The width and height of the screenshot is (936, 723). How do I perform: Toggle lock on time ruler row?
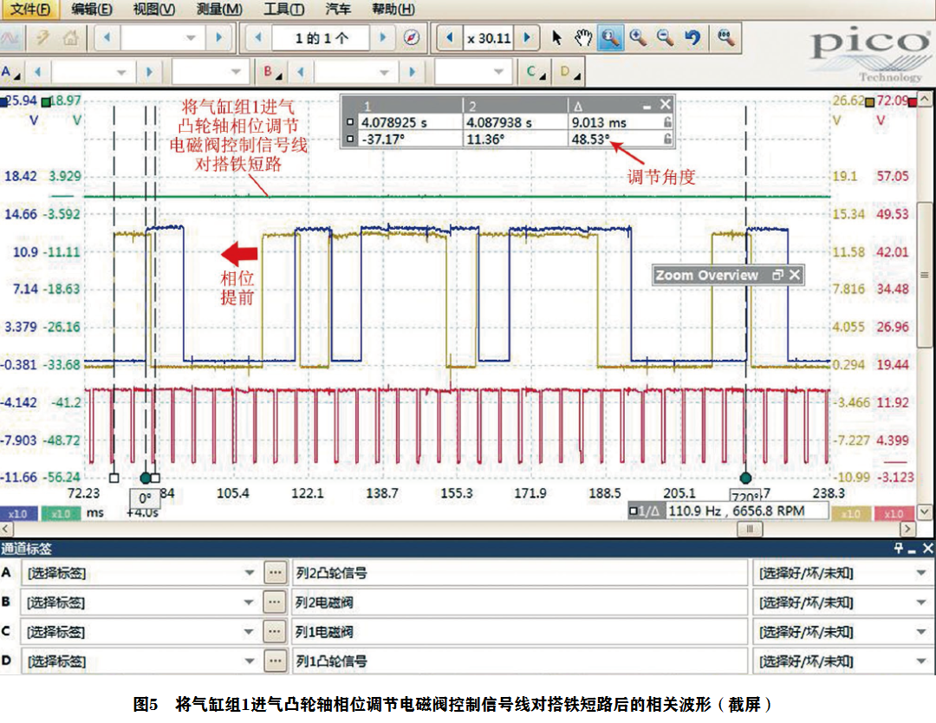tap(667, 121)
